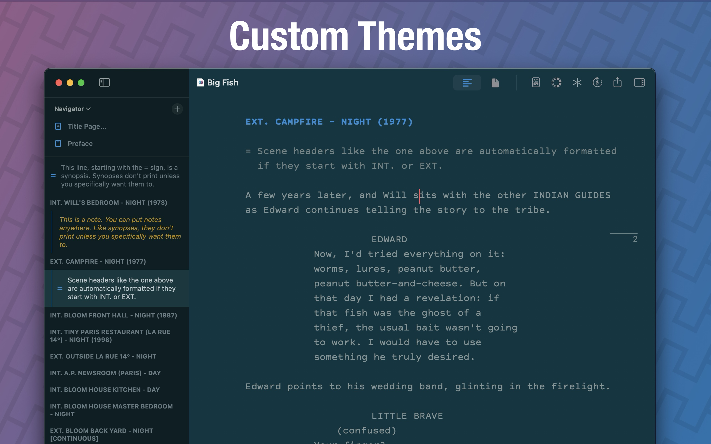Click the dialogue line 'Now, I'd tried everything'
Image resolution: width=711 pixels, height=444 pixels.
[x=409, y=254]
